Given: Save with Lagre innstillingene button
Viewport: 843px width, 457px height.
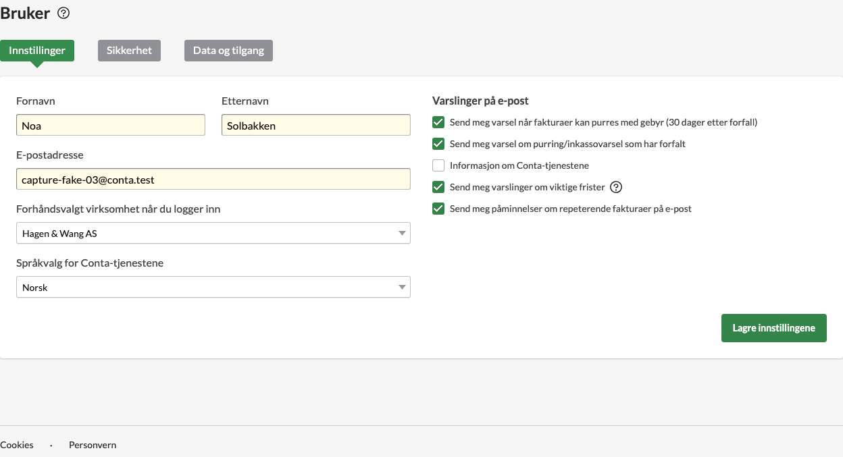Looking at the screenshot, I should click(774, 328).
